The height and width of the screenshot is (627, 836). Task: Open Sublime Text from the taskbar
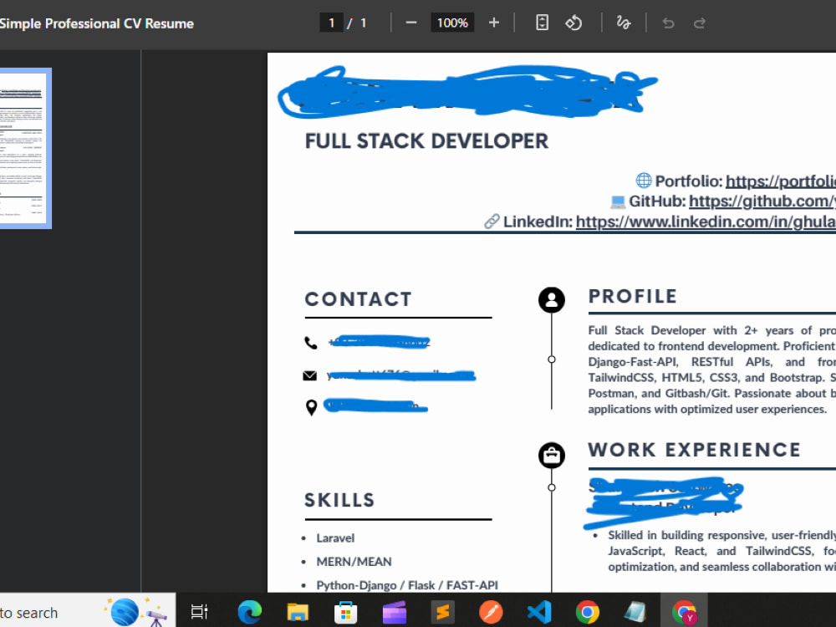coord(442,612)
